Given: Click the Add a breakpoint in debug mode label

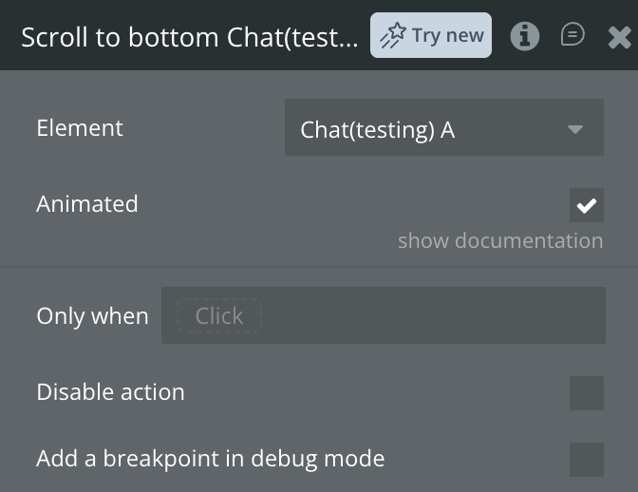Looking at the screenshot, I should click(211, 459).
